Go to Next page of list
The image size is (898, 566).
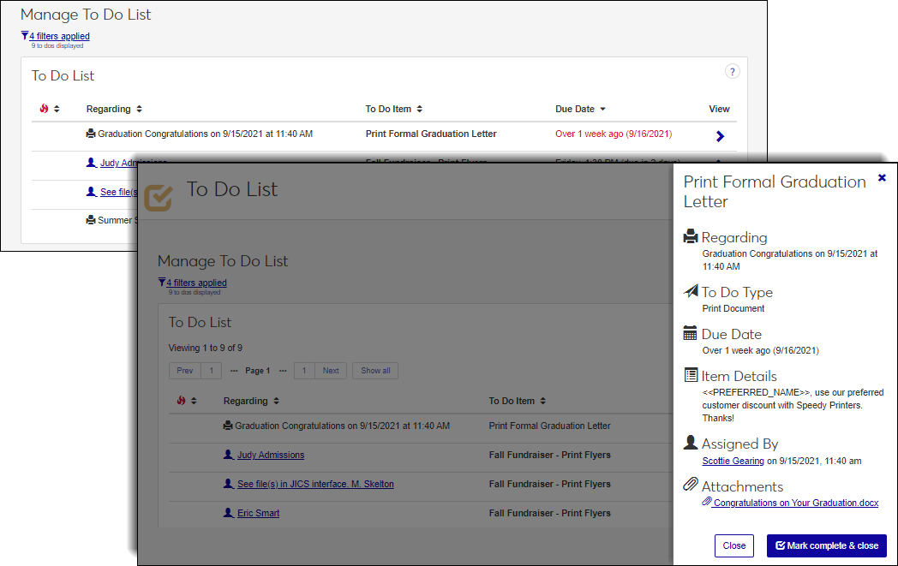(x=331, y=371)
